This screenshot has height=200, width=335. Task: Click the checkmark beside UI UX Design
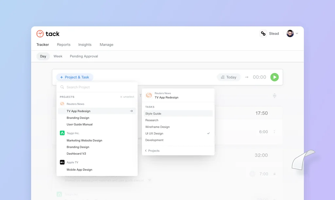208,133
